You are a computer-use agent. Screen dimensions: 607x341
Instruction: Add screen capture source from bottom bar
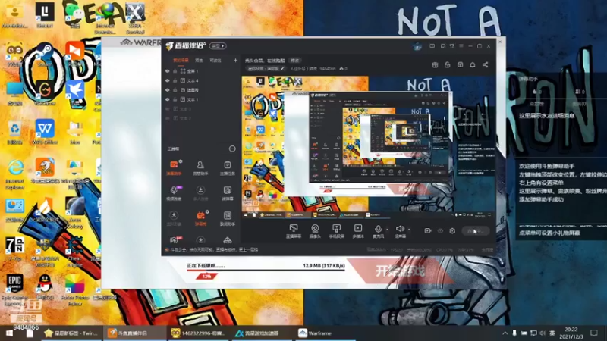[x=294, y=231]
